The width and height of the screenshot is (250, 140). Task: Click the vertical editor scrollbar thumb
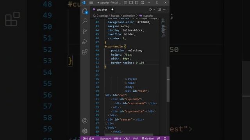tap(168, 84)
